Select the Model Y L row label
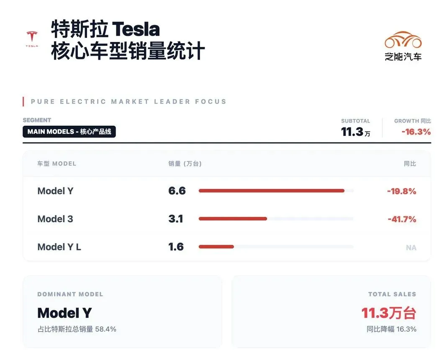The image size is (444, 350). point(59,247)
